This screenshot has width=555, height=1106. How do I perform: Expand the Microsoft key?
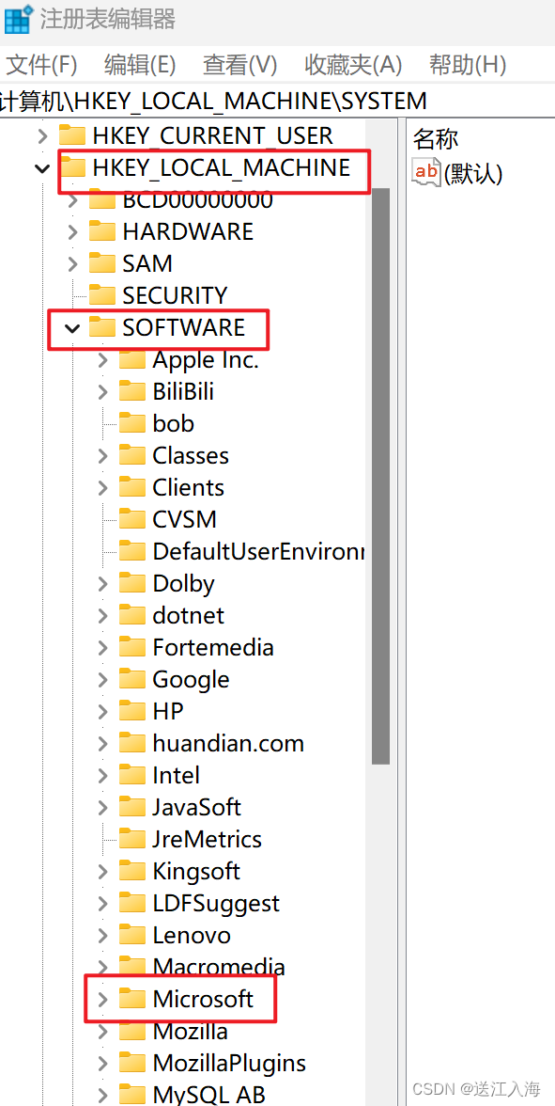(103, 1000)
